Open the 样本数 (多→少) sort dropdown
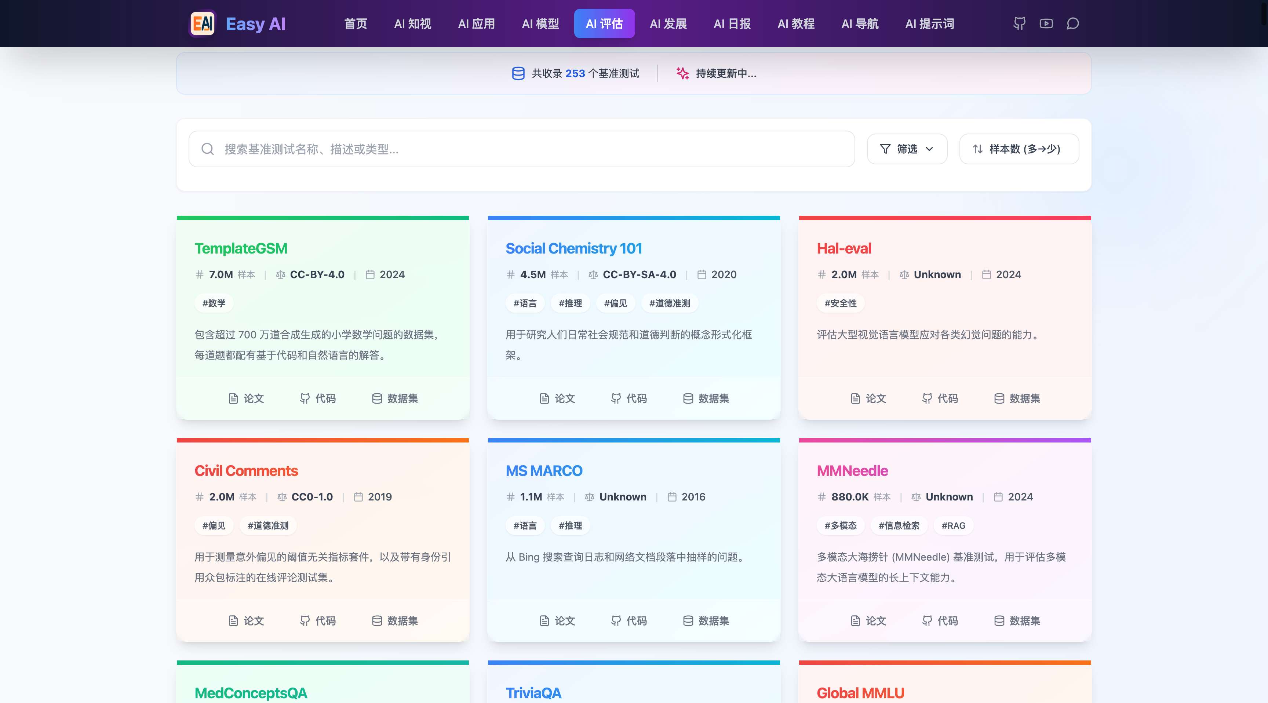Image resolution: width=1268 pixels, height=703 pixels. 1019,149
